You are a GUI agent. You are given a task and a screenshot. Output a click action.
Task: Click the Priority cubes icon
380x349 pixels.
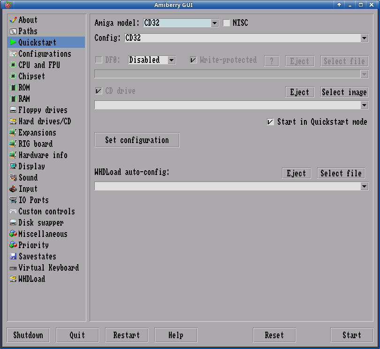point(13,245)
